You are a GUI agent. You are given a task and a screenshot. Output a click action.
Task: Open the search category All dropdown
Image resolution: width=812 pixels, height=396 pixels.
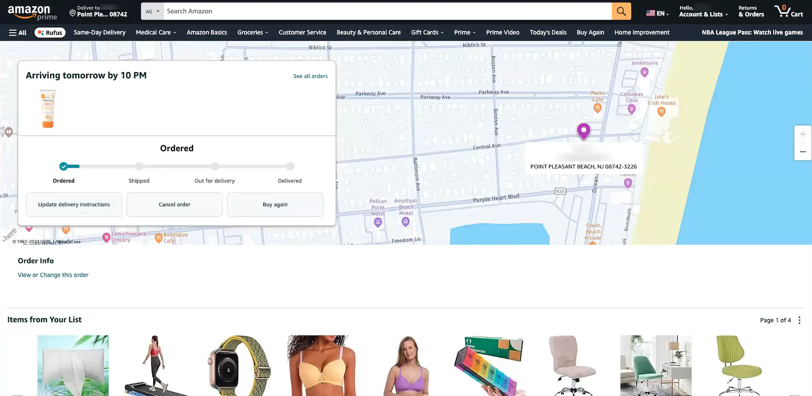152,11
